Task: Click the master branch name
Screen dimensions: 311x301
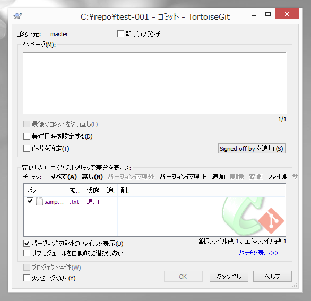Action: (59, 34)
